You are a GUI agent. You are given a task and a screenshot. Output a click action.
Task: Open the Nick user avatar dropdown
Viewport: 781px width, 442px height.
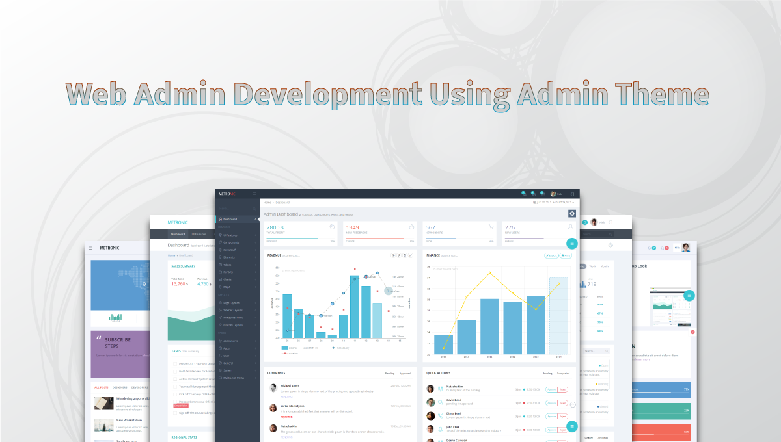pyautogui.click(x=558, y=194)
